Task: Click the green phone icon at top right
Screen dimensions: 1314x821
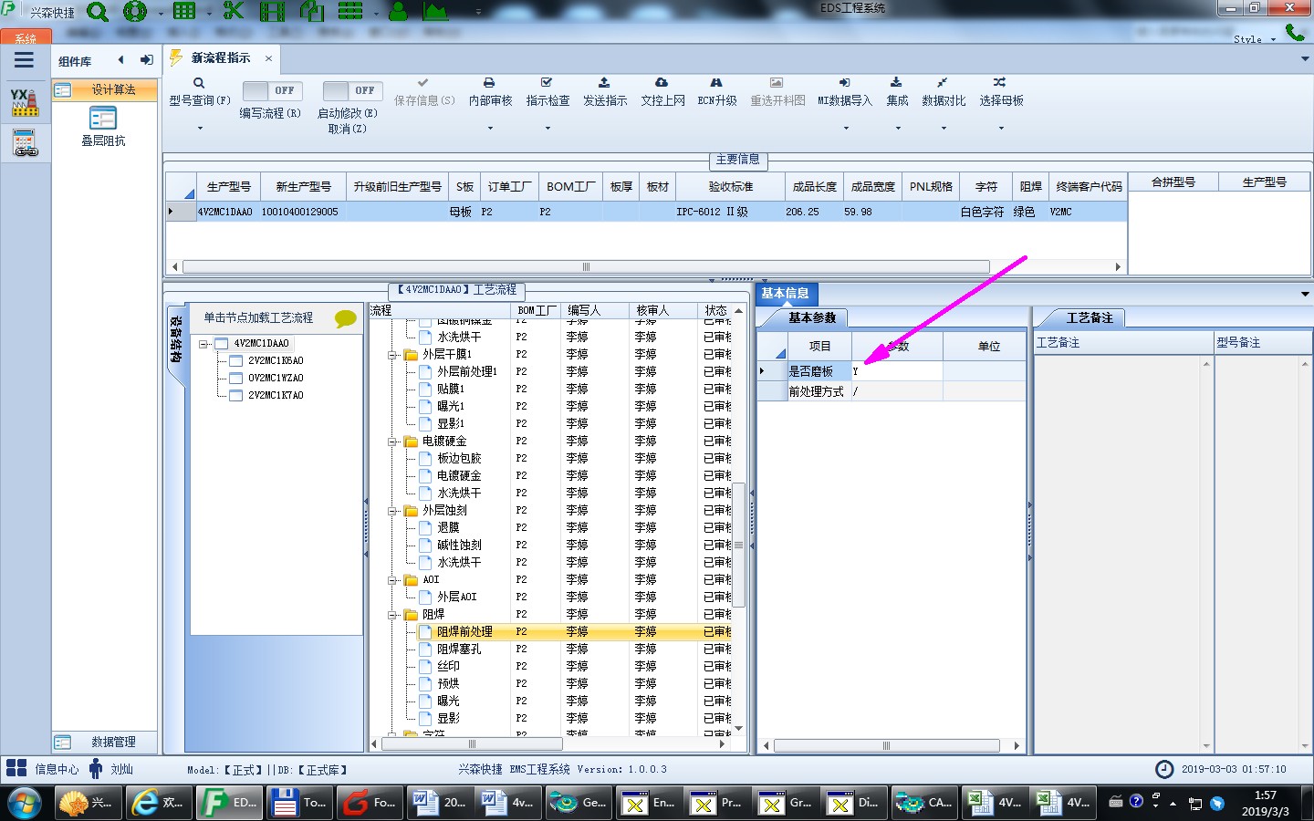Action: pyautogui.click(x=1295, y=33)
